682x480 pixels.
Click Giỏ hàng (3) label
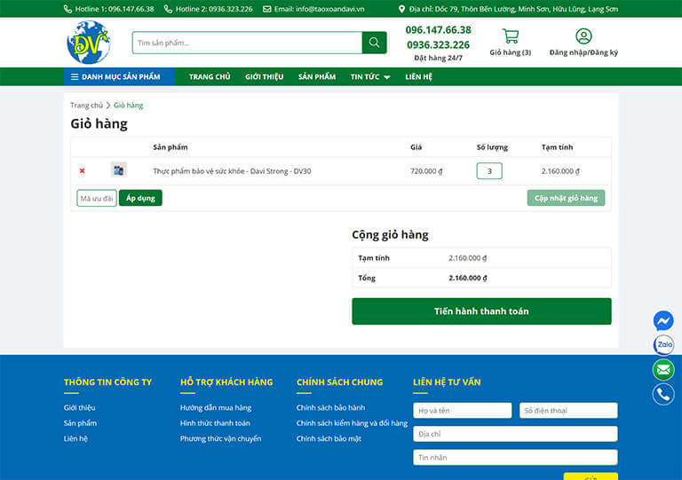tap(511, 52)
